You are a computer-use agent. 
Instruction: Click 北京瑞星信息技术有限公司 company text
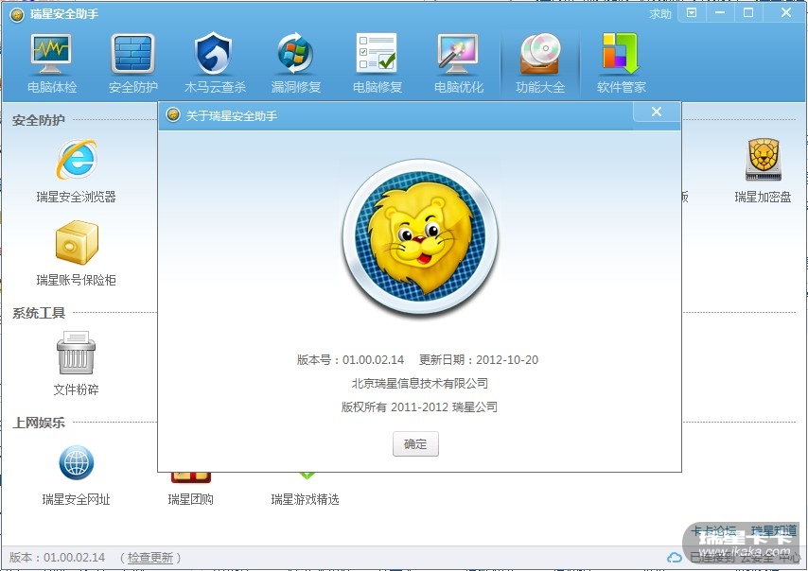(419, 383)
